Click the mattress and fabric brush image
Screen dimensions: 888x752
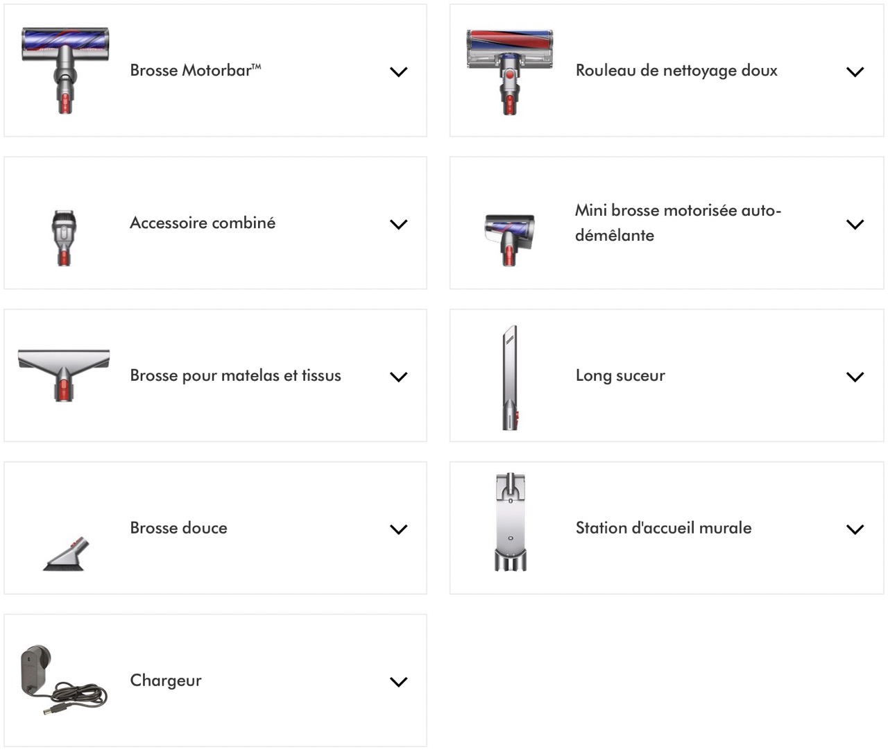pos(64,375)
